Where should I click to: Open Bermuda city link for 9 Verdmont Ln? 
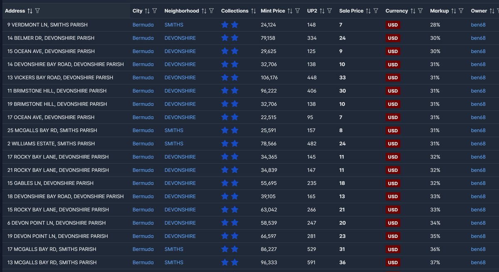(x=143, y=25)
